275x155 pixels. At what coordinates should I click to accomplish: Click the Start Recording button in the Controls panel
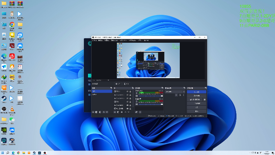196,96
